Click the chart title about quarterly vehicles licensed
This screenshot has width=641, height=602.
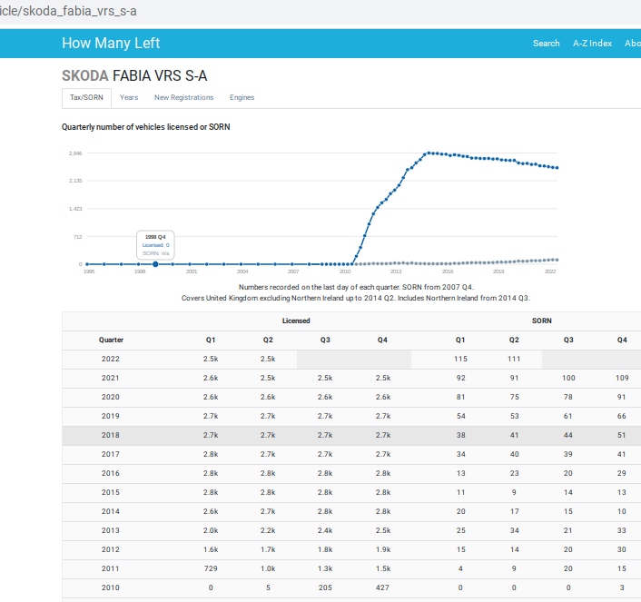(x=146, y=127)
